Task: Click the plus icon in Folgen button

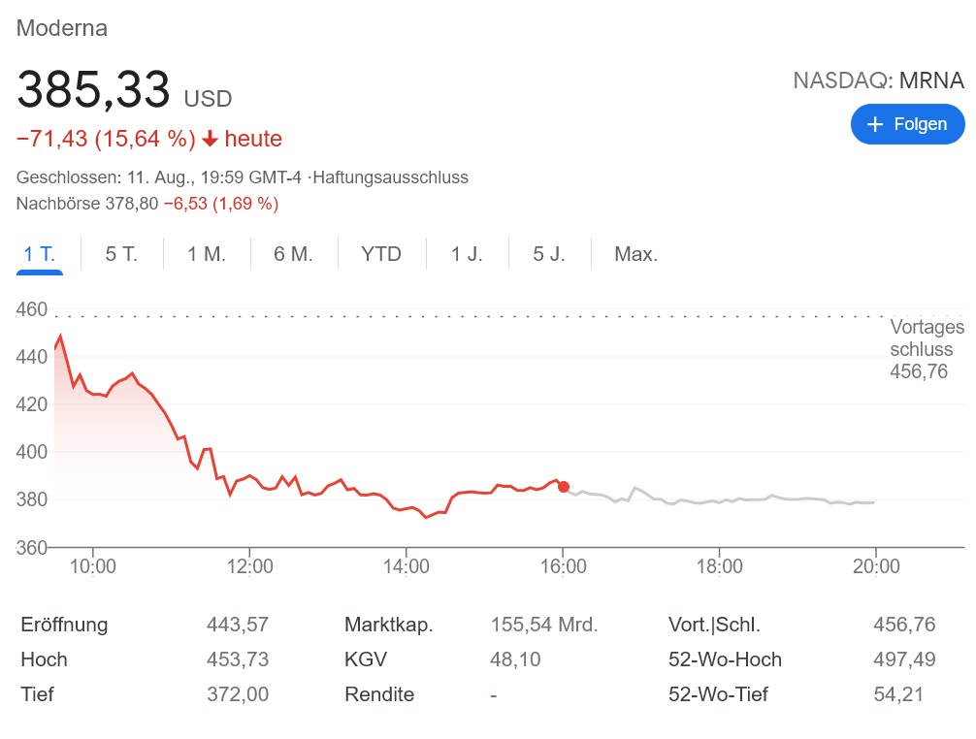Action: click(x=875, y=124)
